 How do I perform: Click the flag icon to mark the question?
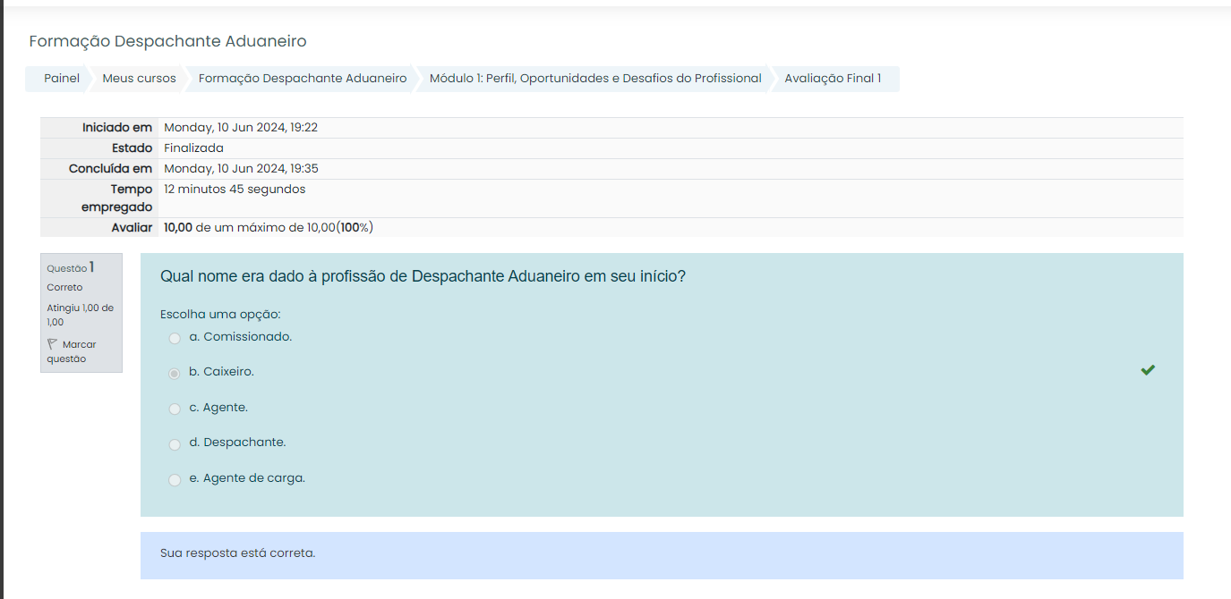(52, 344)
